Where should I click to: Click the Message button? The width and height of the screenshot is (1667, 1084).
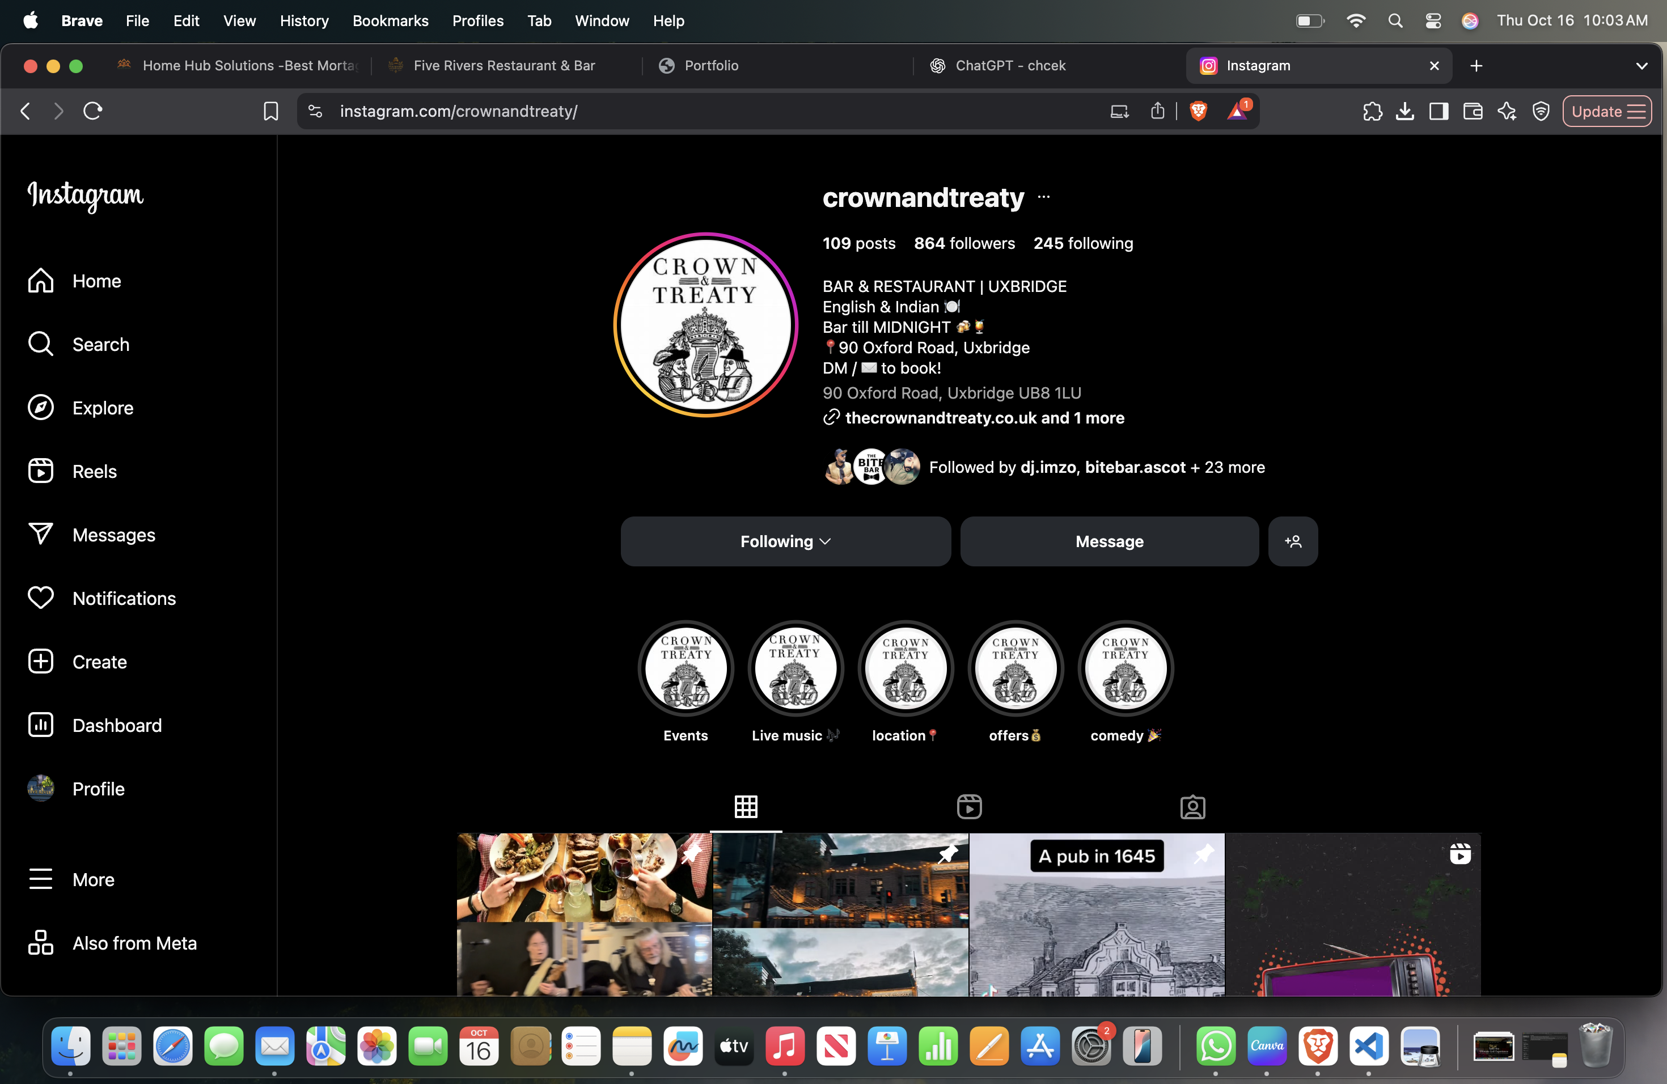[x=1108, y=541]
